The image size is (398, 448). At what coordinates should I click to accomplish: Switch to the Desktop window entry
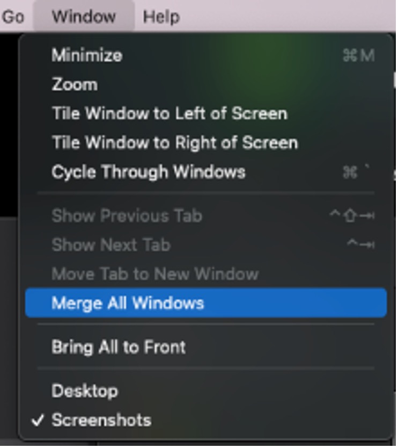coord(85,391)
